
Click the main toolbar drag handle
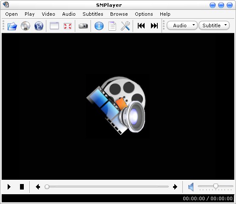[x=3, y=25]
